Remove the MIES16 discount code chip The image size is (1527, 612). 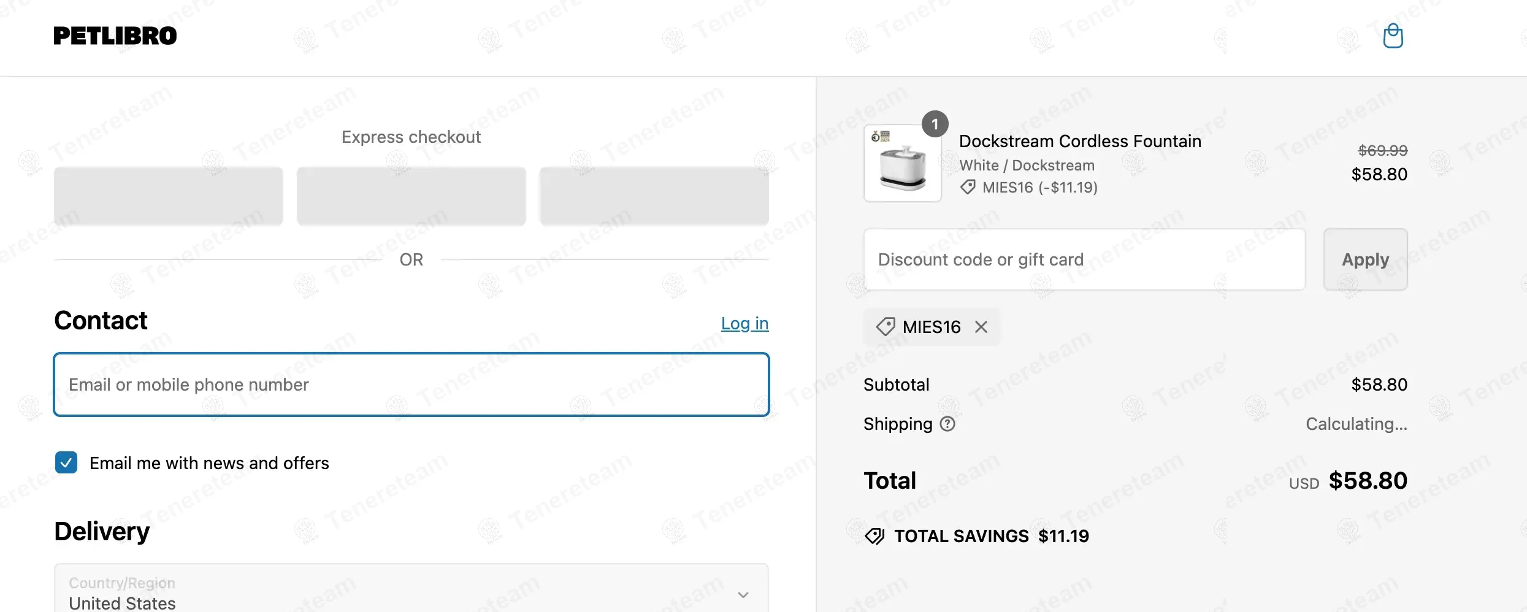(981, 327)
